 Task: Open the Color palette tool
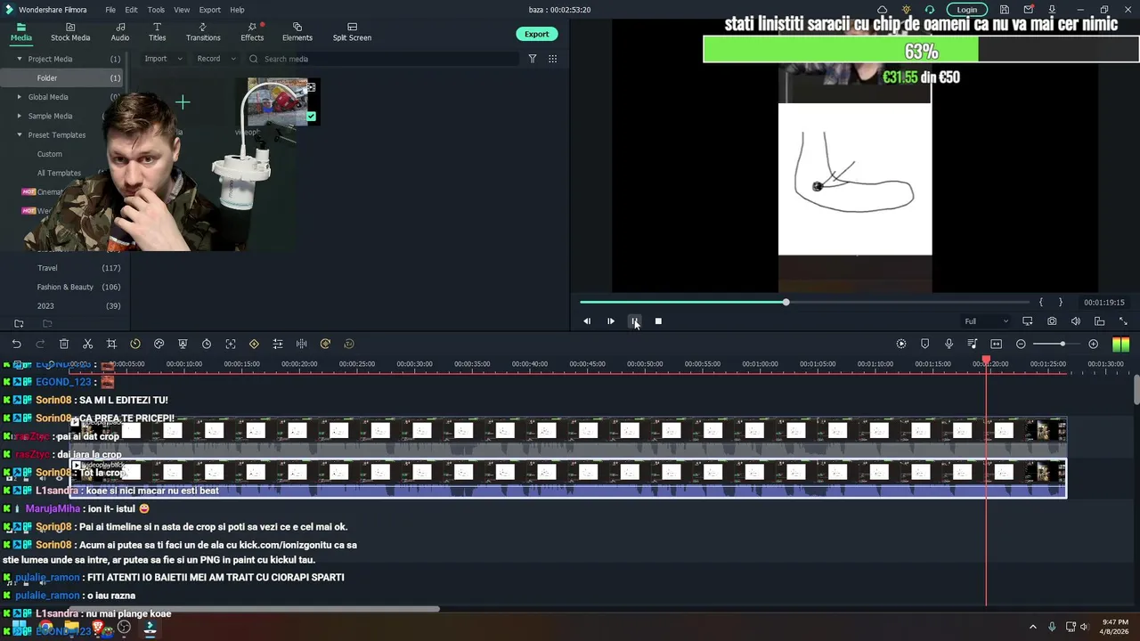click(159, 344)
